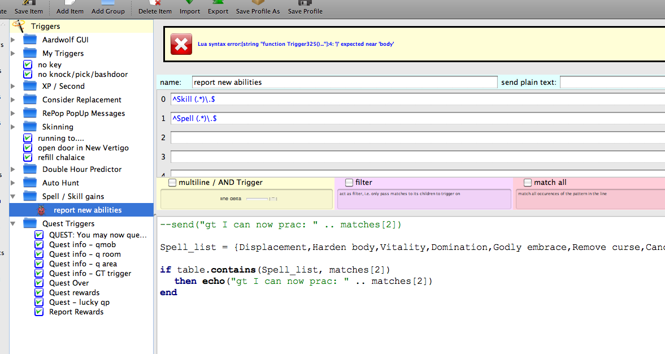Toggle the 'running to....' trigger checkbox
The width and height of the screenshot is (665, 354).
click(x=28, y=138)
